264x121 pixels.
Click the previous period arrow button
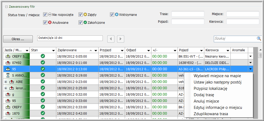click(111, 39)
